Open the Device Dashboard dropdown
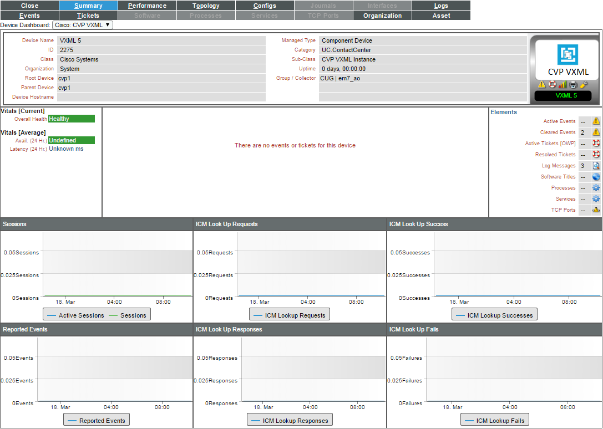 pos(82,25)
